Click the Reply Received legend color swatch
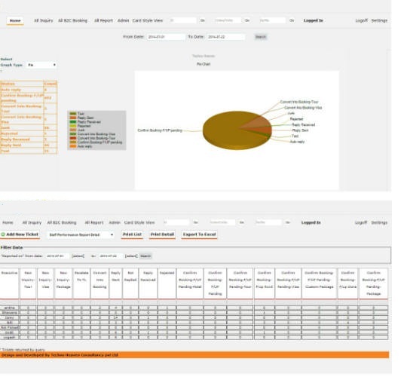 click(73, 122)
